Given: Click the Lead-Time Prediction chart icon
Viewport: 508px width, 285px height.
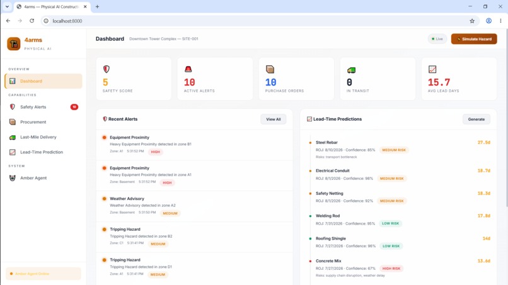Looking at the screenshot, I should (x=13, y=152).
